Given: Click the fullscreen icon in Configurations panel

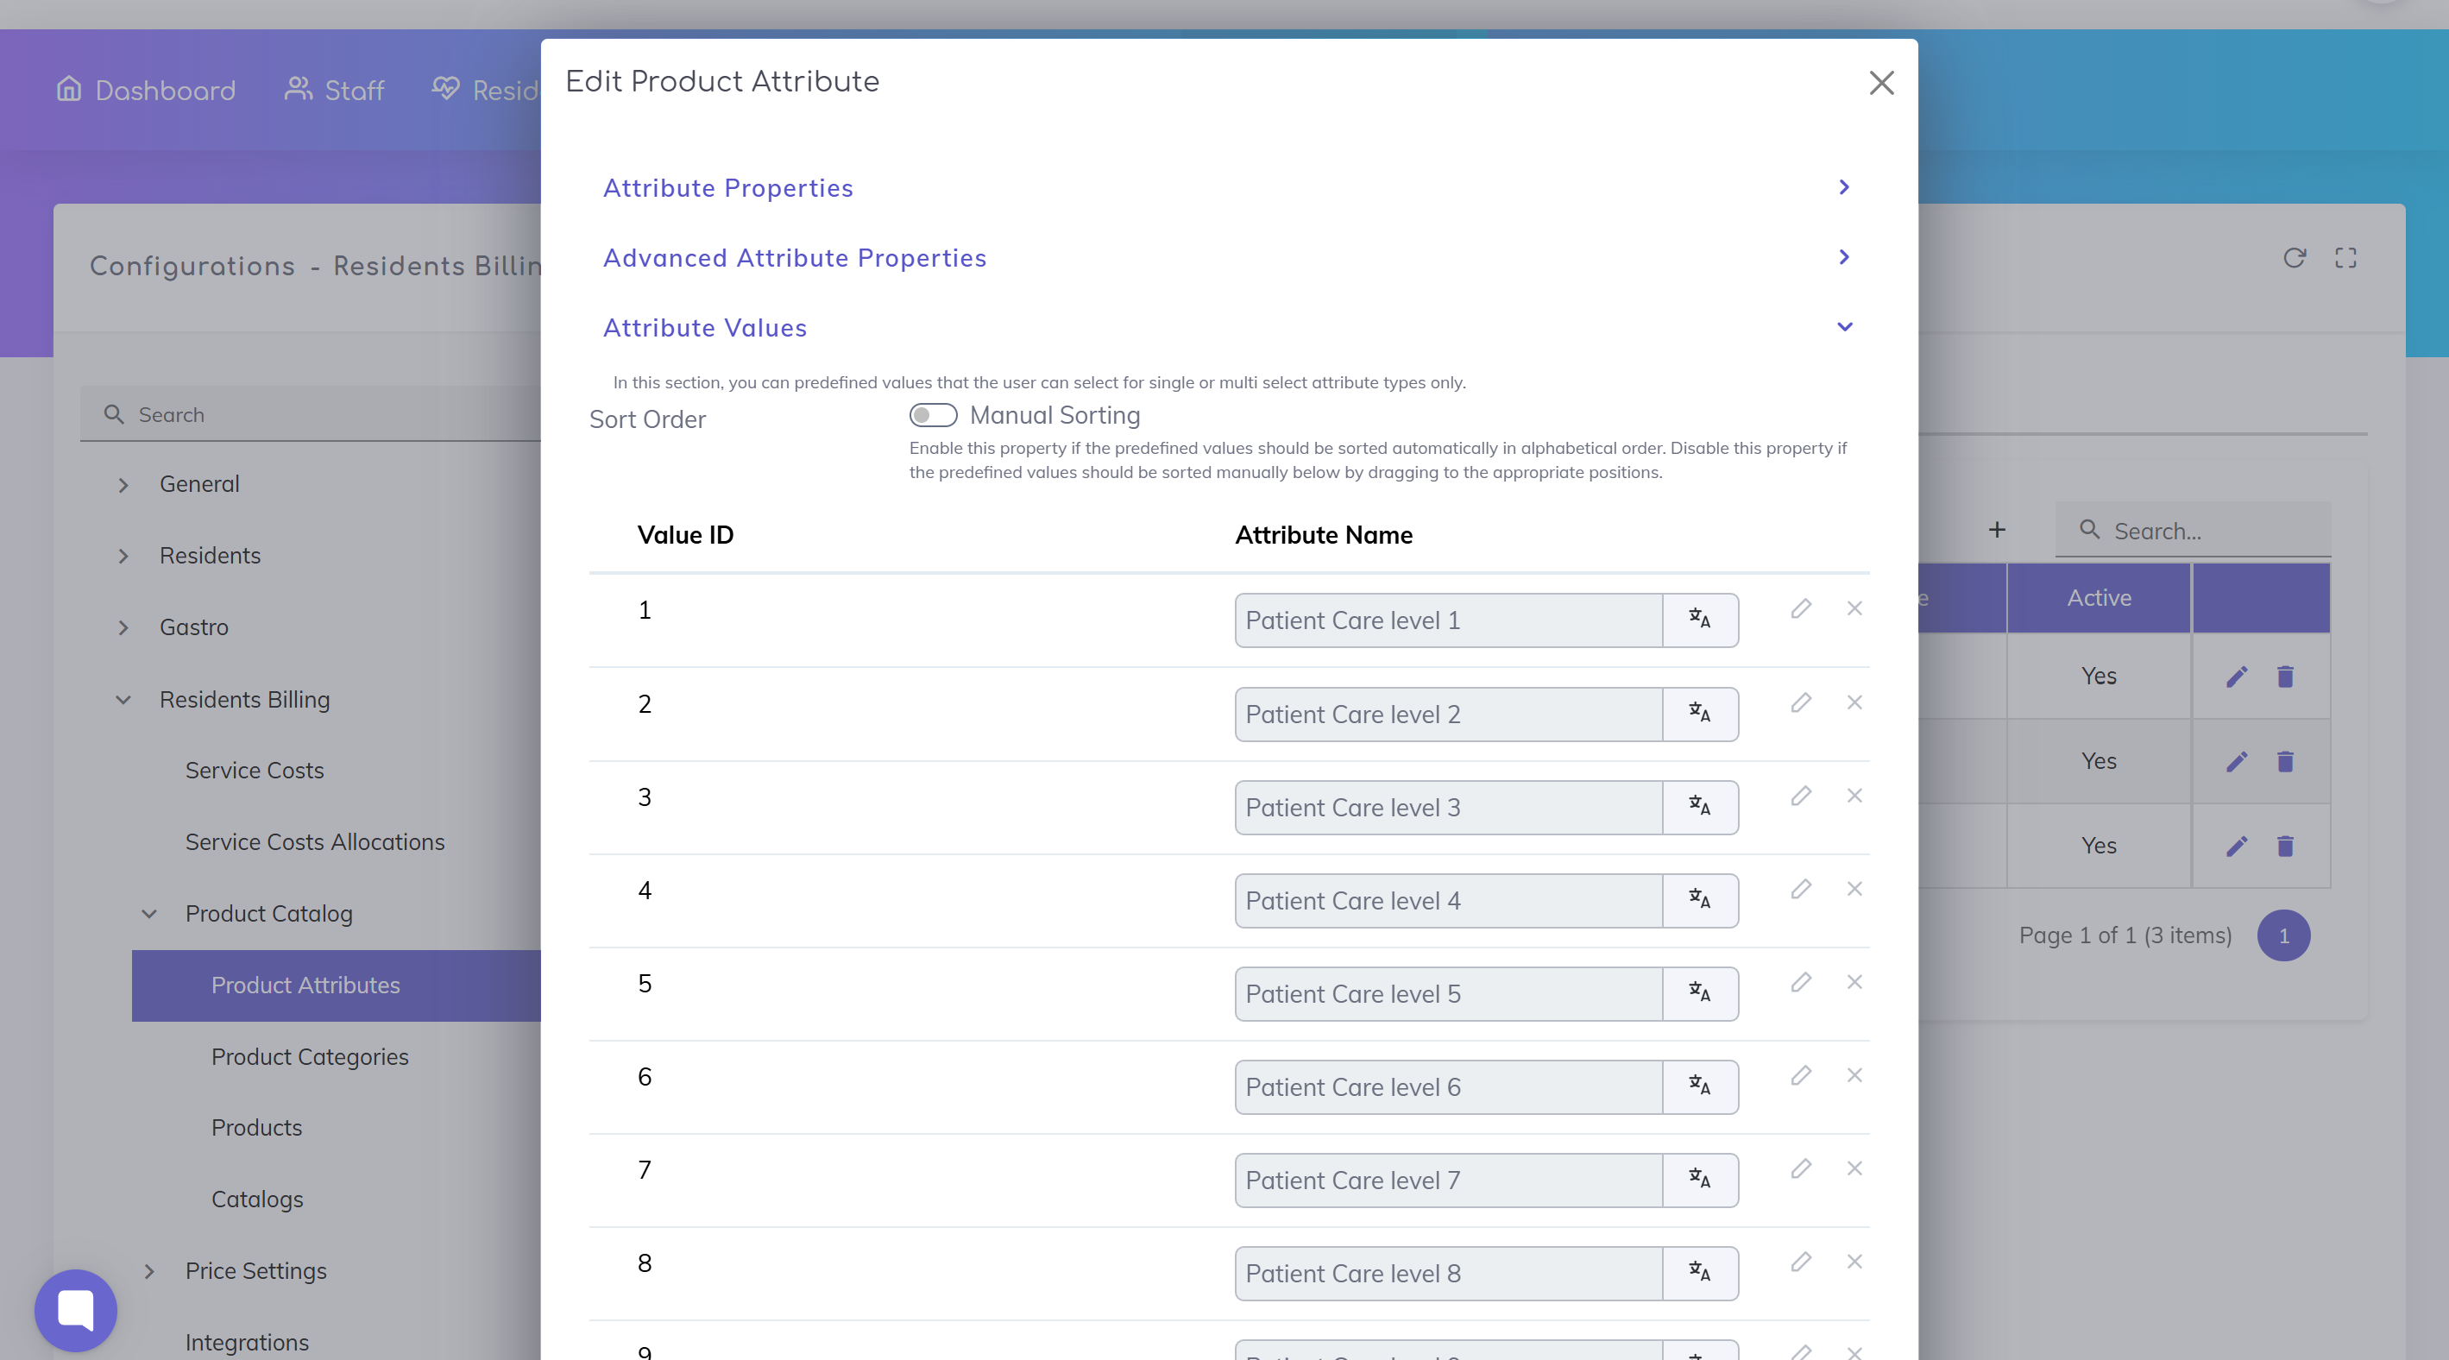Looking at the screenshot, I should click(x=2345, y=257).
